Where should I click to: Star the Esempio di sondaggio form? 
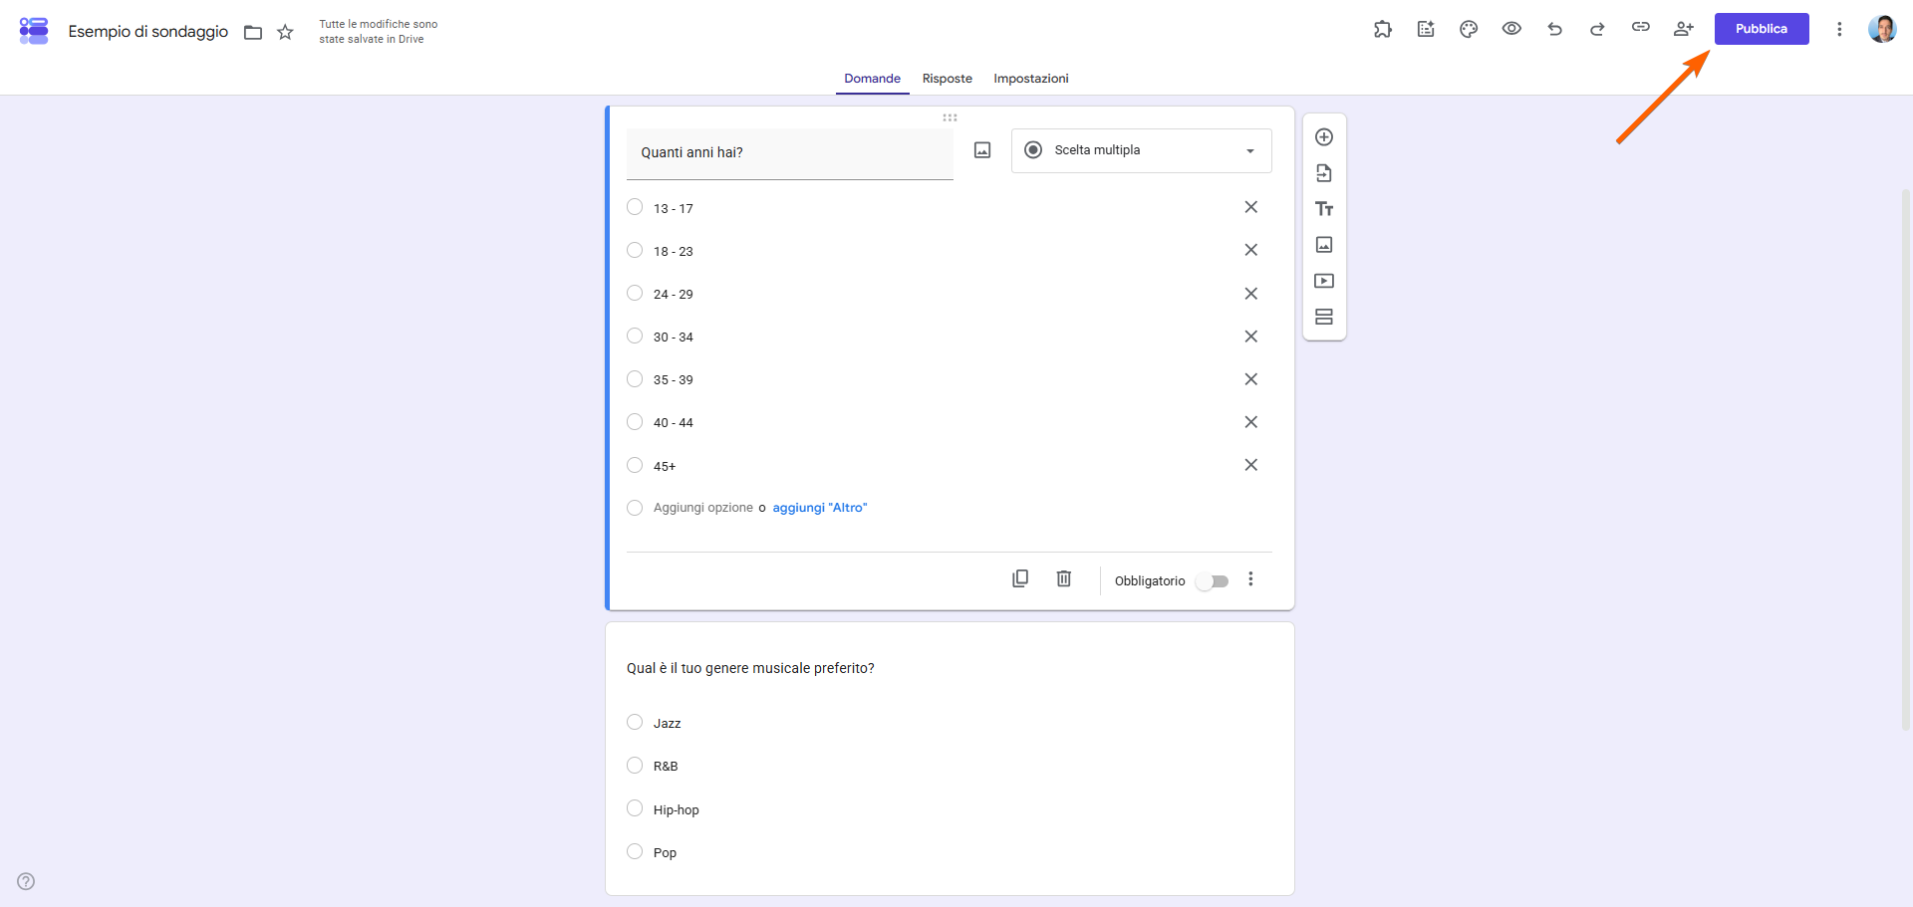click(285, 32)
